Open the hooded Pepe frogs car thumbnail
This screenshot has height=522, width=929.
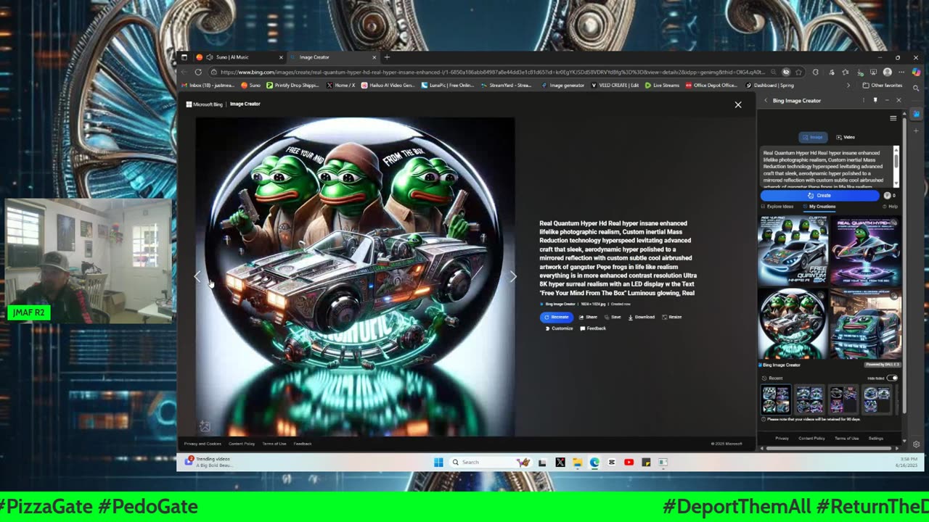[793, 250]
